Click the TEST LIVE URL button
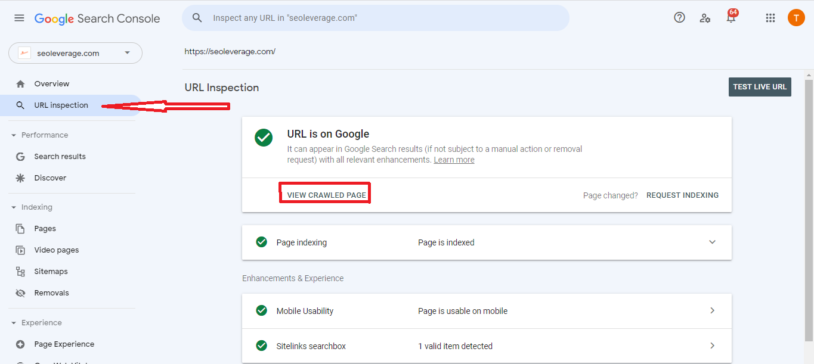 (x=760, y=87)
